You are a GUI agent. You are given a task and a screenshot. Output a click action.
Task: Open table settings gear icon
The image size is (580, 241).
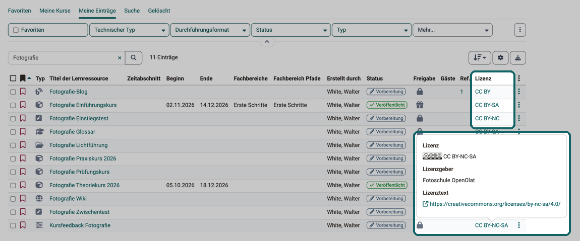coord(500,57)
